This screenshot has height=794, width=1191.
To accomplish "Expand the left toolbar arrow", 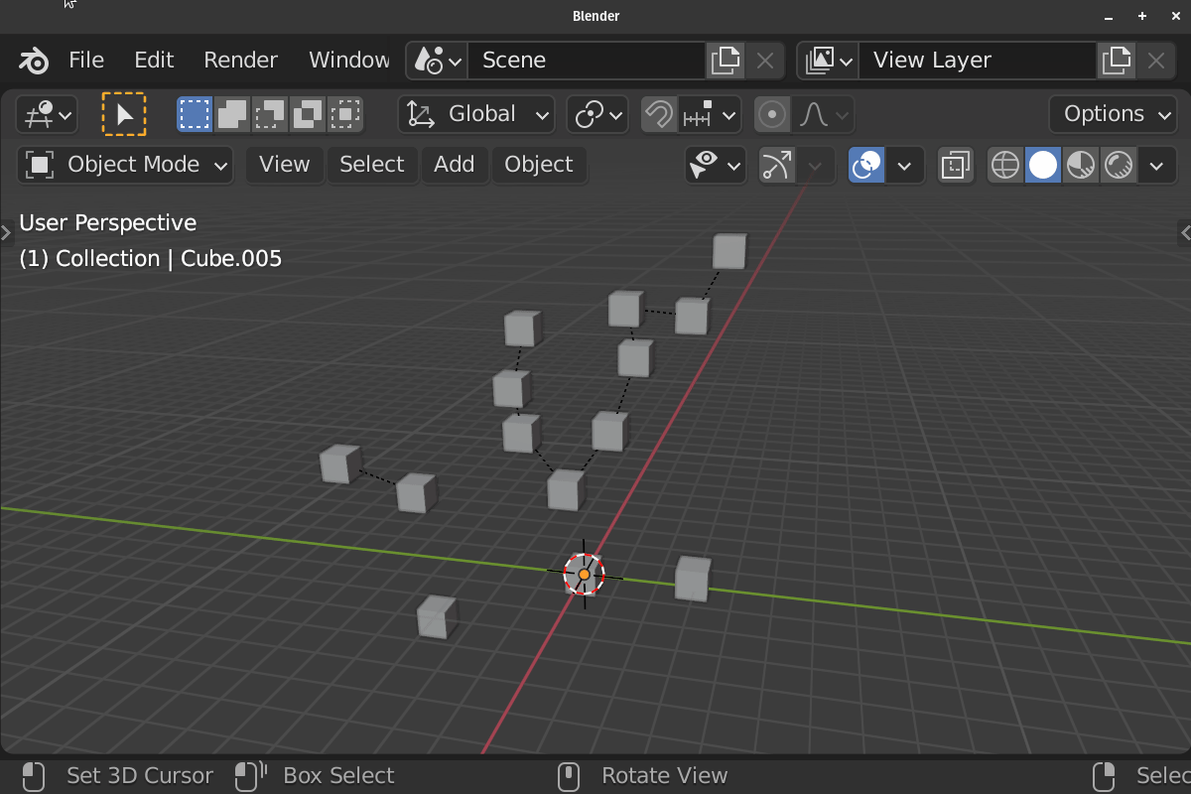I will [6, 233].
